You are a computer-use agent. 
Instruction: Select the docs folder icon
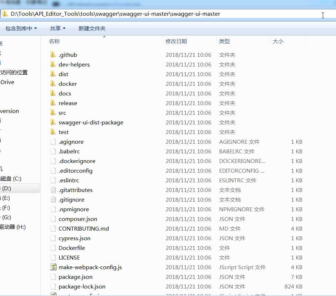coord(53,93)
